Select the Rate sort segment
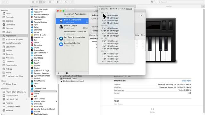205x115 pixels. pos(129,9)
